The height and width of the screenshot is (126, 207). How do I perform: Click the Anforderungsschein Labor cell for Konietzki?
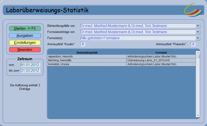coord(161,64)
